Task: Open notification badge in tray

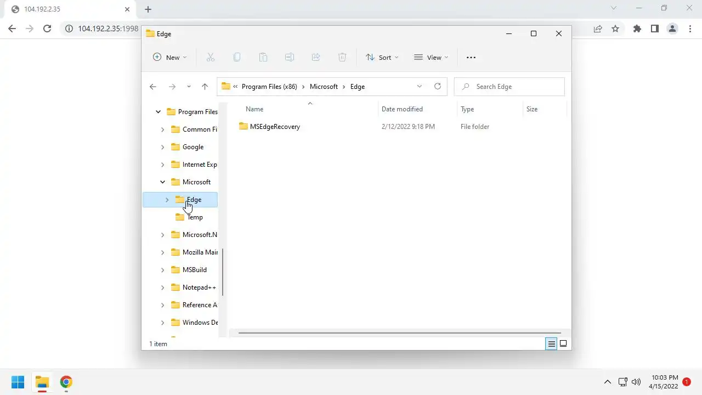Action: click(x=686, y=382)
